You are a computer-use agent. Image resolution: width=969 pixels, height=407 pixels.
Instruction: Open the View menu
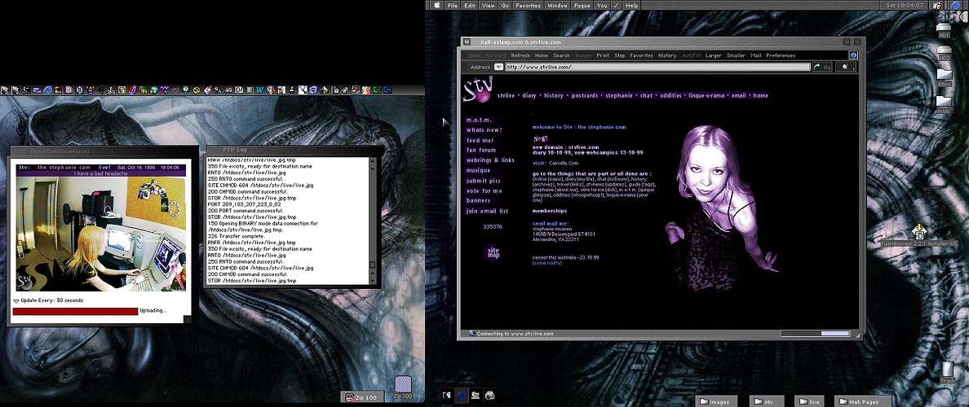click(488, 5)
